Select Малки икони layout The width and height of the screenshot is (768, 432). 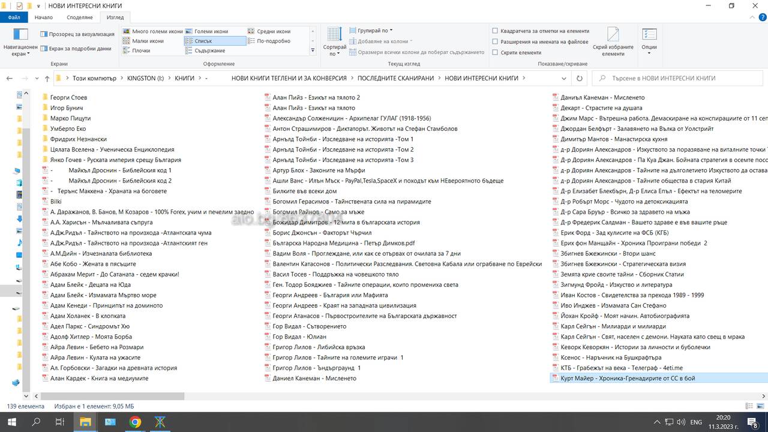[x=143, y=41]
